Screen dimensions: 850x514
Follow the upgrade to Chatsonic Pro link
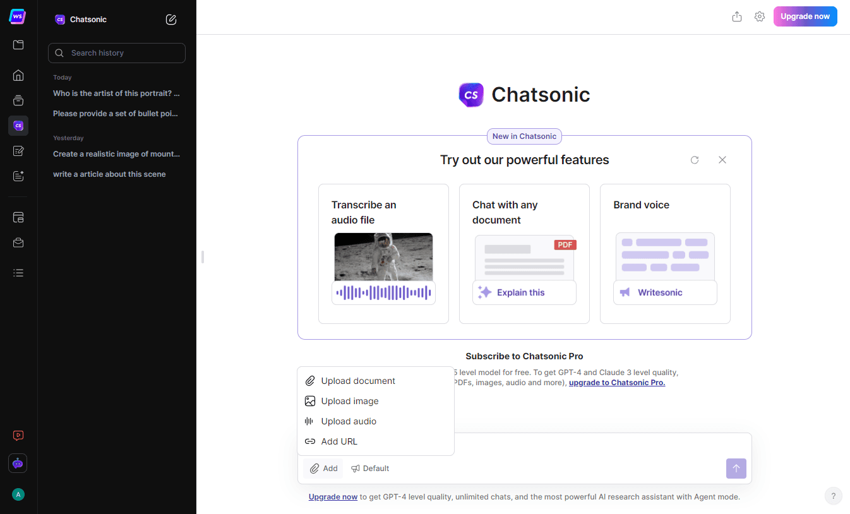[x=617, y=382]
